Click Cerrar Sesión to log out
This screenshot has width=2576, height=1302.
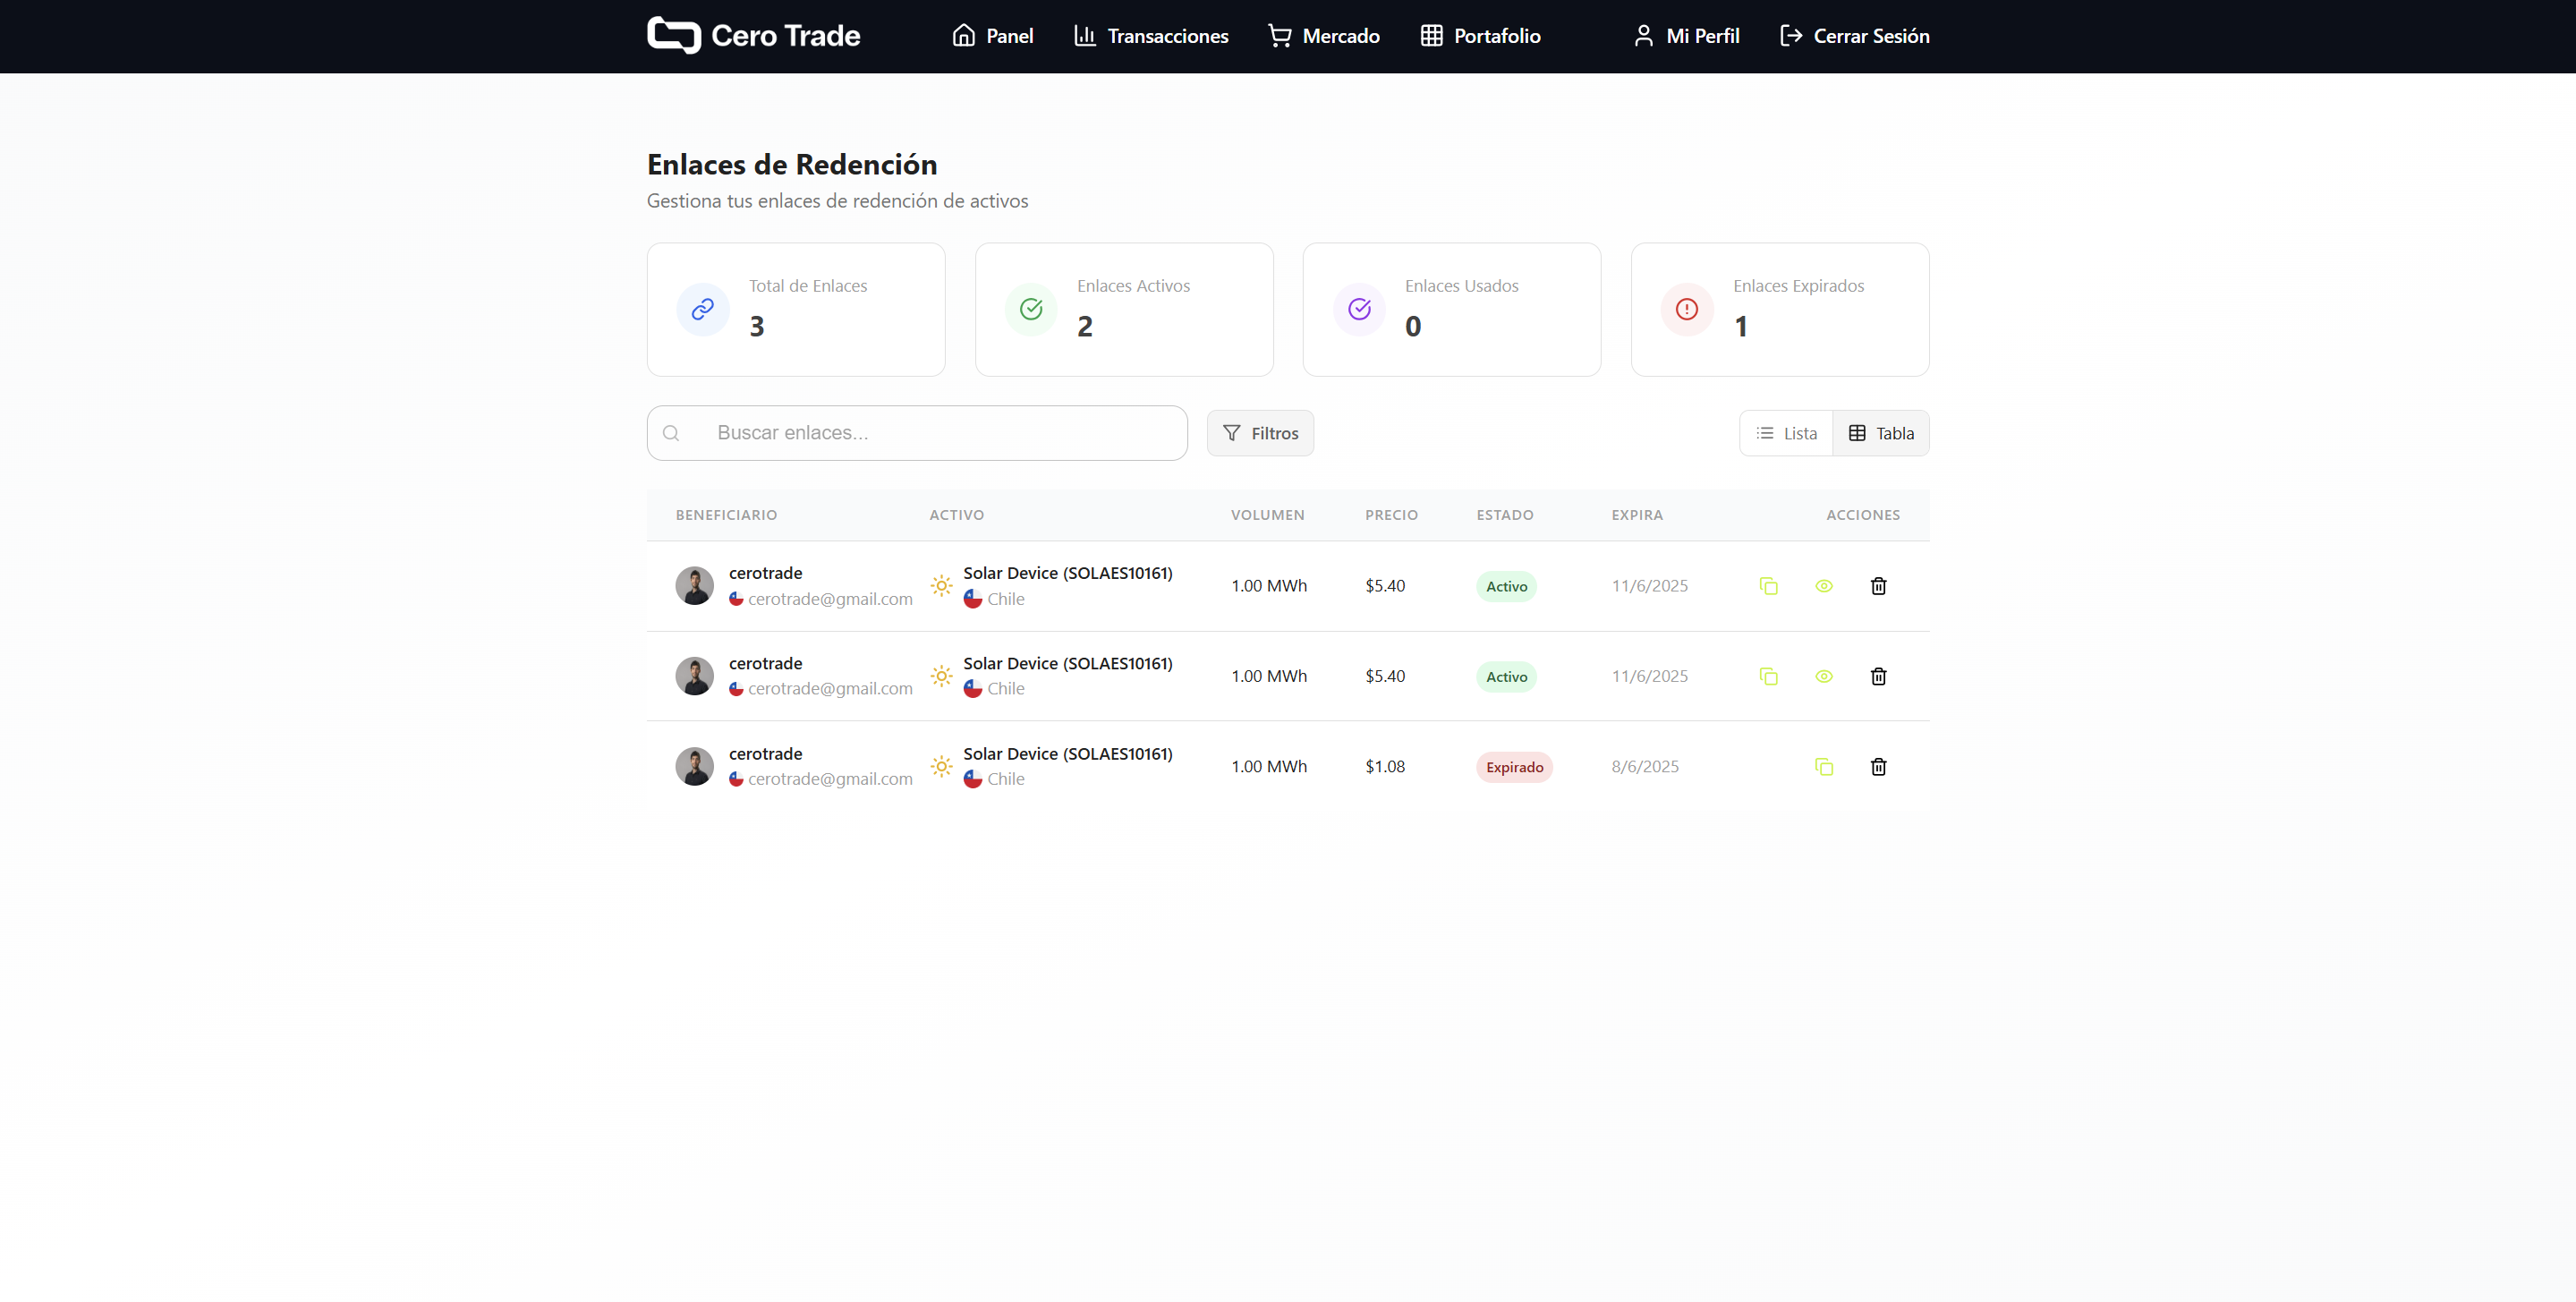coord(1854,36)
